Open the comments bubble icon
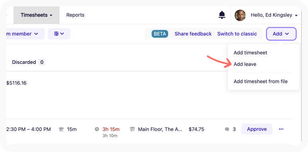Viewport: 308px width, 152px height. [227, 129]
